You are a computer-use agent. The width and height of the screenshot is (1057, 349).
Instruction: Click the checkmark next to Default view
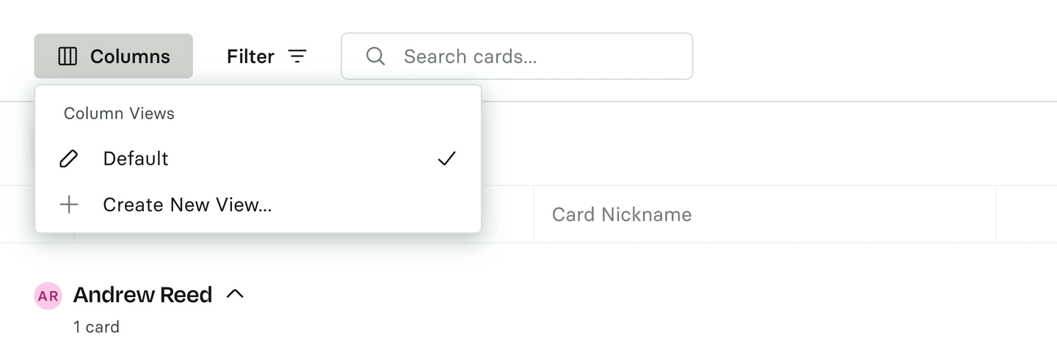click(x=446, y=158)
